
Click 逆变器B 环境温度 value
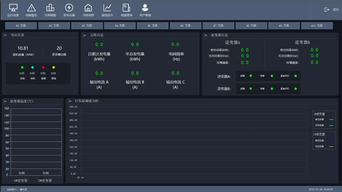pos(314,62)
